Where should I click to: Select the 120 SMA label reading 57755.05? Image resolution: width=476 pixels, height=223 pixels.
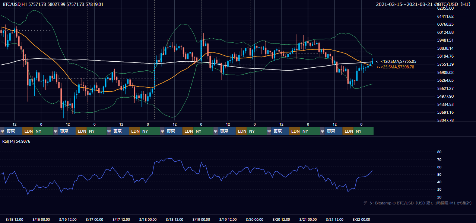(x=396, y=61)
